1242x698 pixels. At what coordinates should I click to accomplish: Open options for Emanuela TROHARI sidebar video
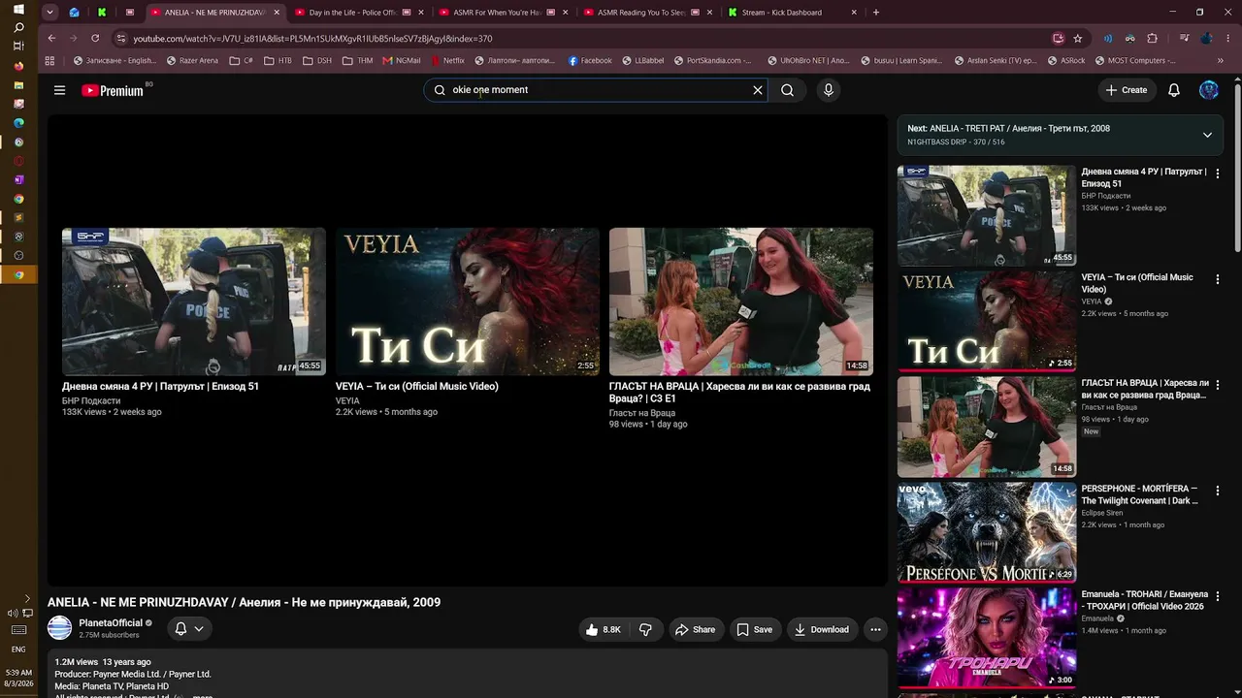(1218, 596)
